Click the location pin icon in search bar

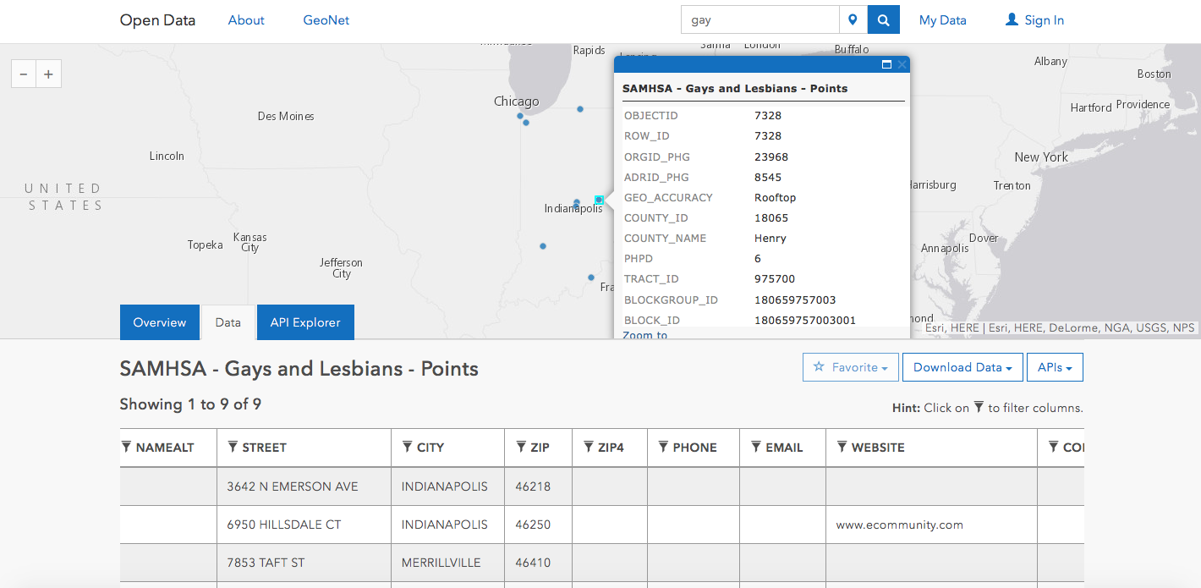(853, 19)
